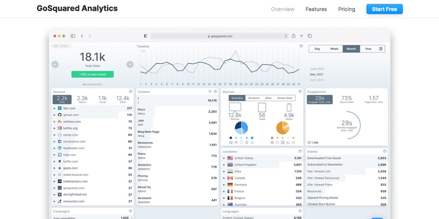Click the Campaigns widget options circle
439x219 pixels.
pyautogui.click(x=131, y=211)
